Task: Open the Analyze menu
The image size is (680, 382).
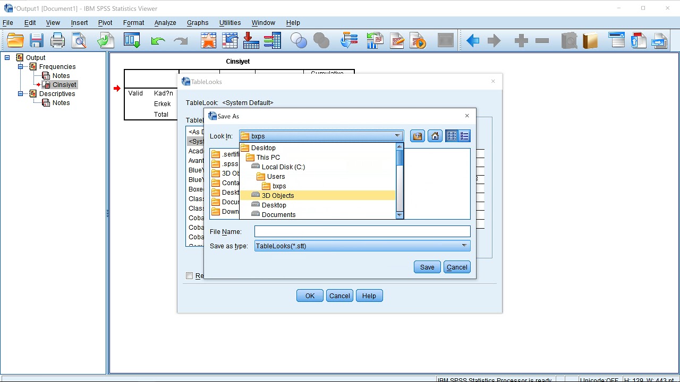Action: pyautogui.click(x=165, y=23)
